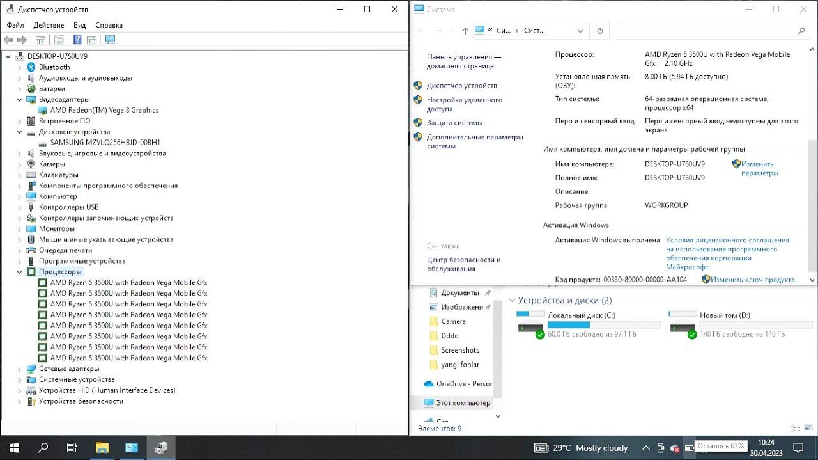Click the Forward arrow in Device Manager toolbar
The image size is (818, 460).
tap(22, 40)
